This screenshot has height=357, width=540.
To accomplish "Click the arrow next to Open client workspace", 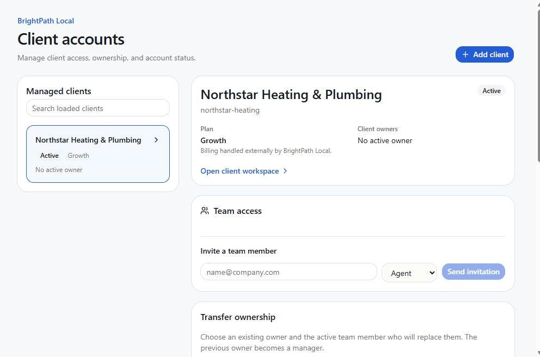I will 285,171.
